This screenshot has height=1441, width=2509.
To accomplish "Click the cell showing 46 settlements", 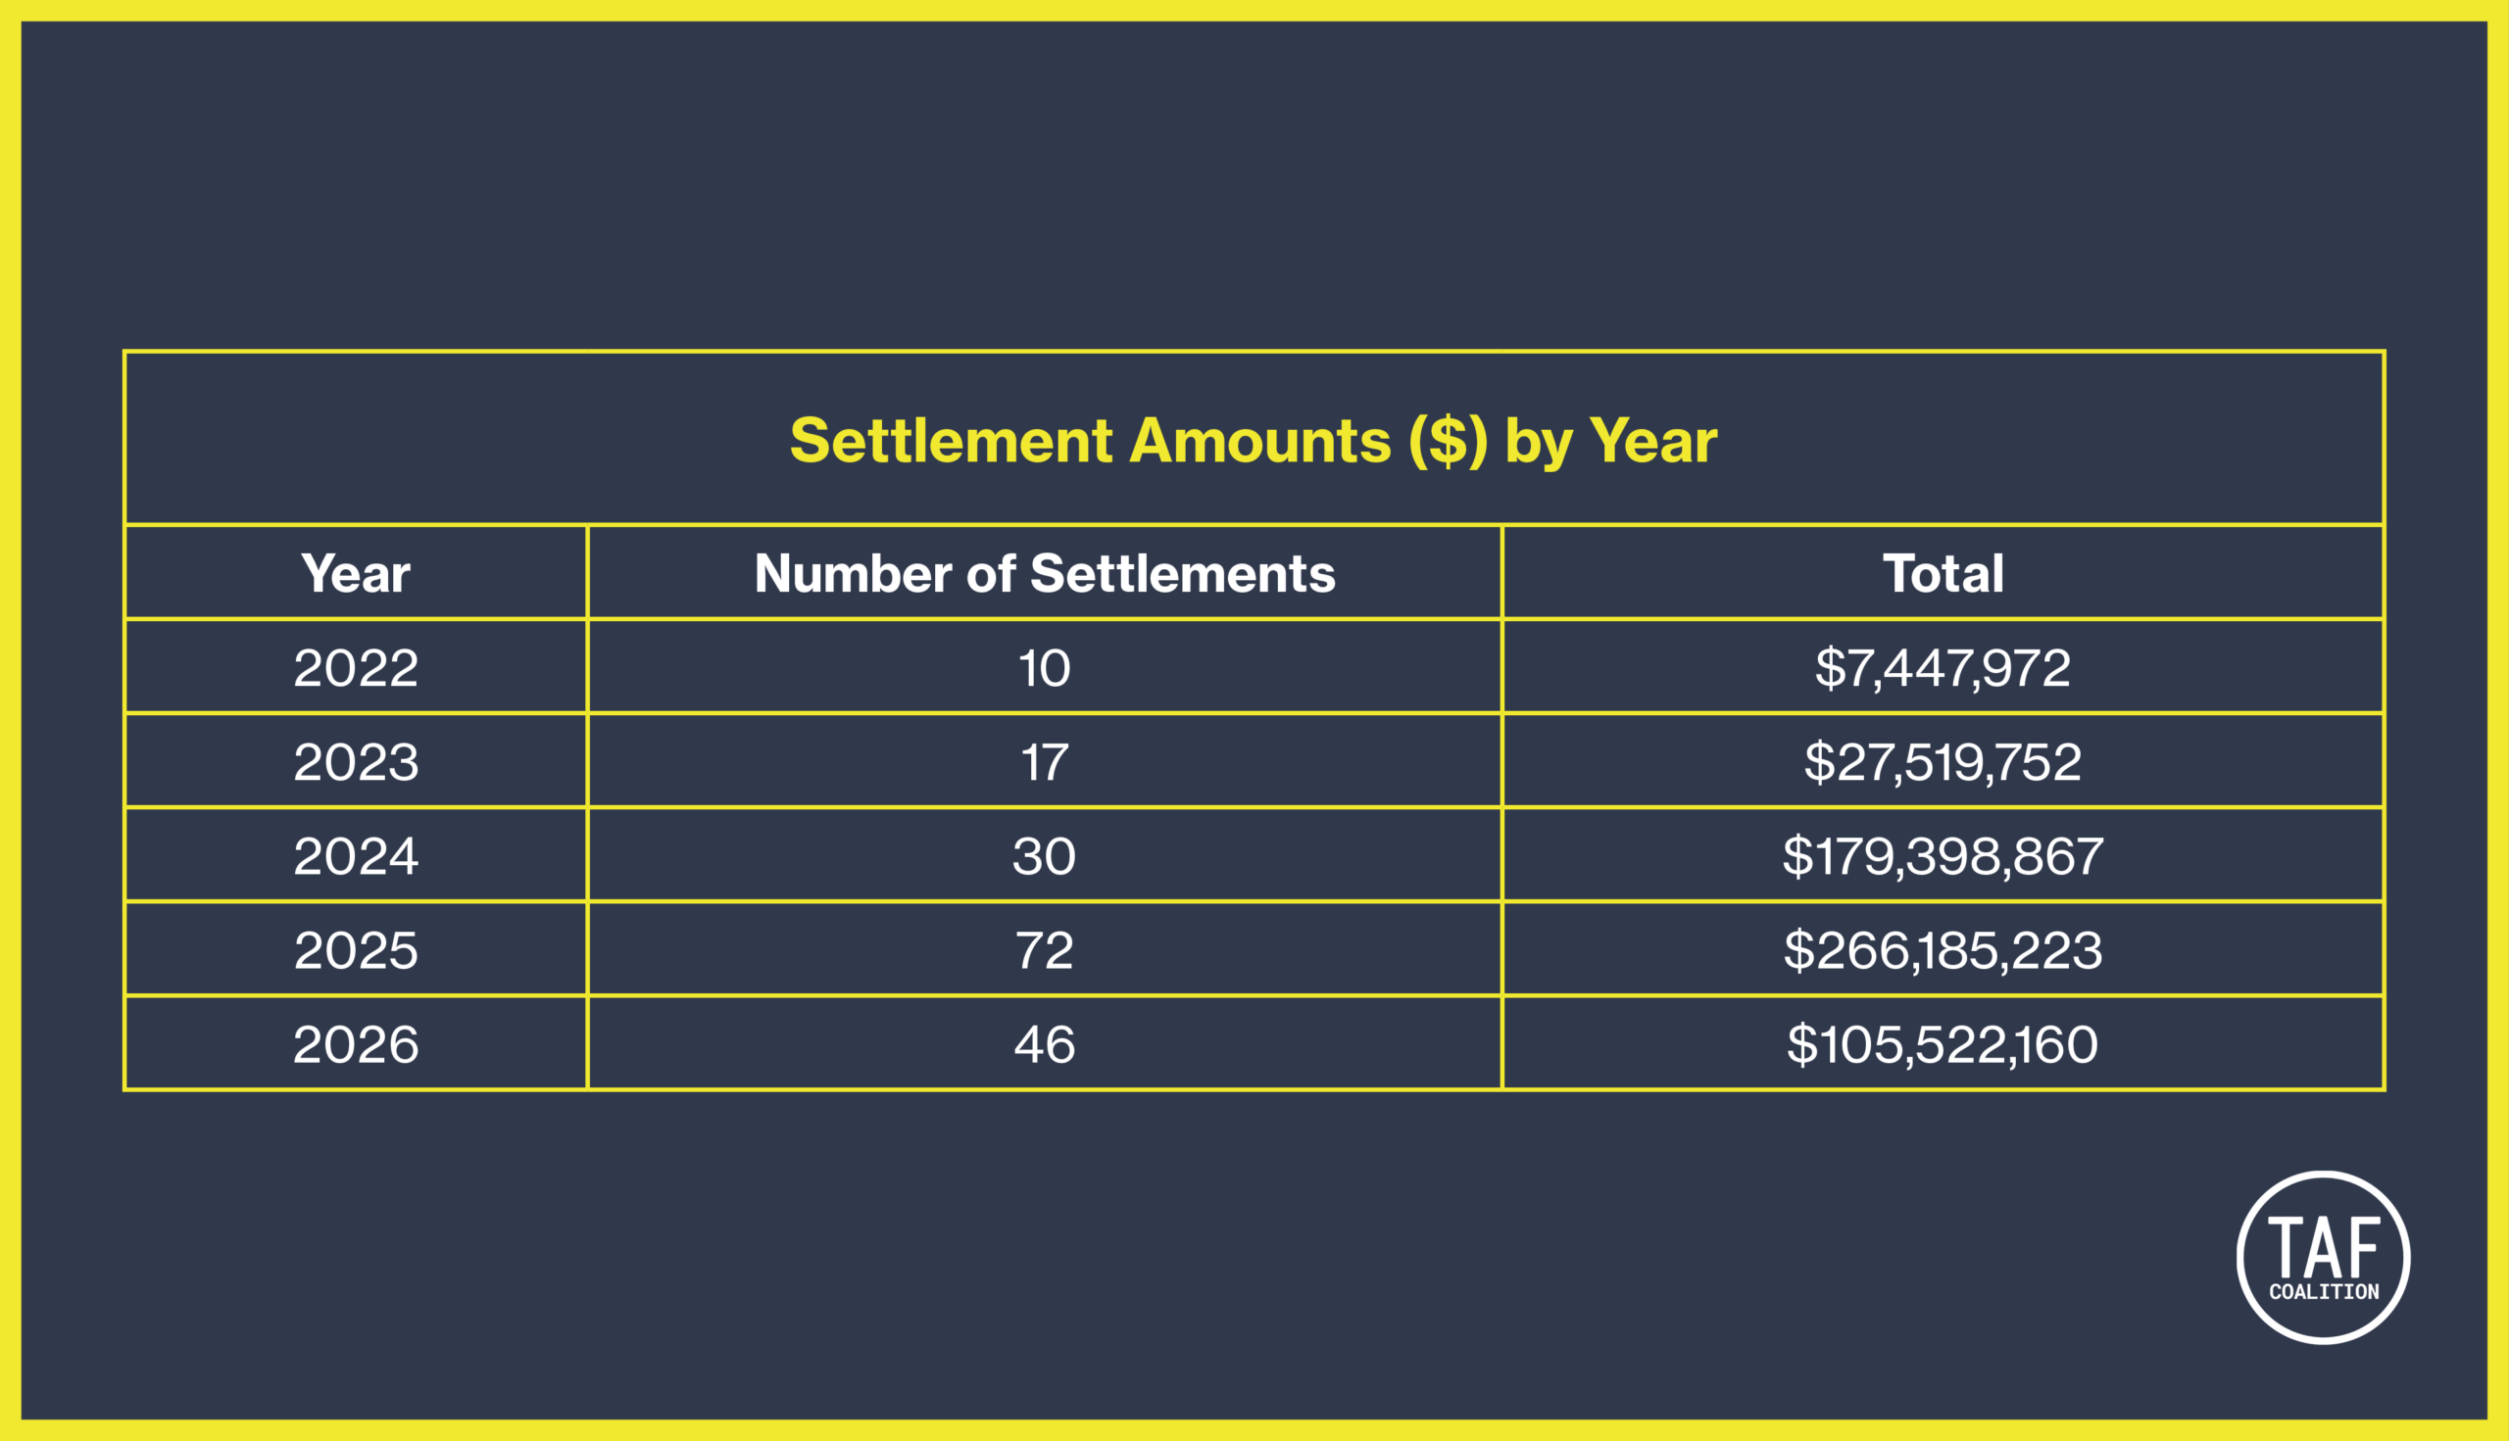I will point(1045,1044).
